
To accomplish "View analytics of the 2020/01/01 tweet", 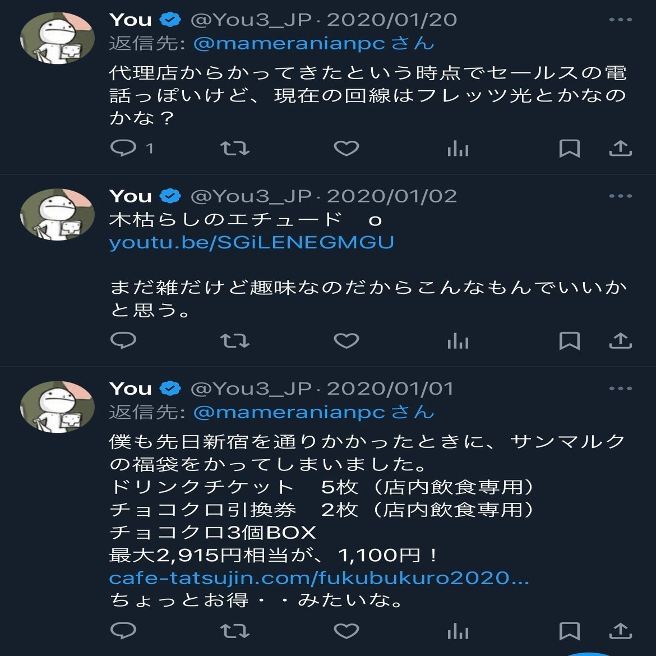I will [x=458, y=631].
